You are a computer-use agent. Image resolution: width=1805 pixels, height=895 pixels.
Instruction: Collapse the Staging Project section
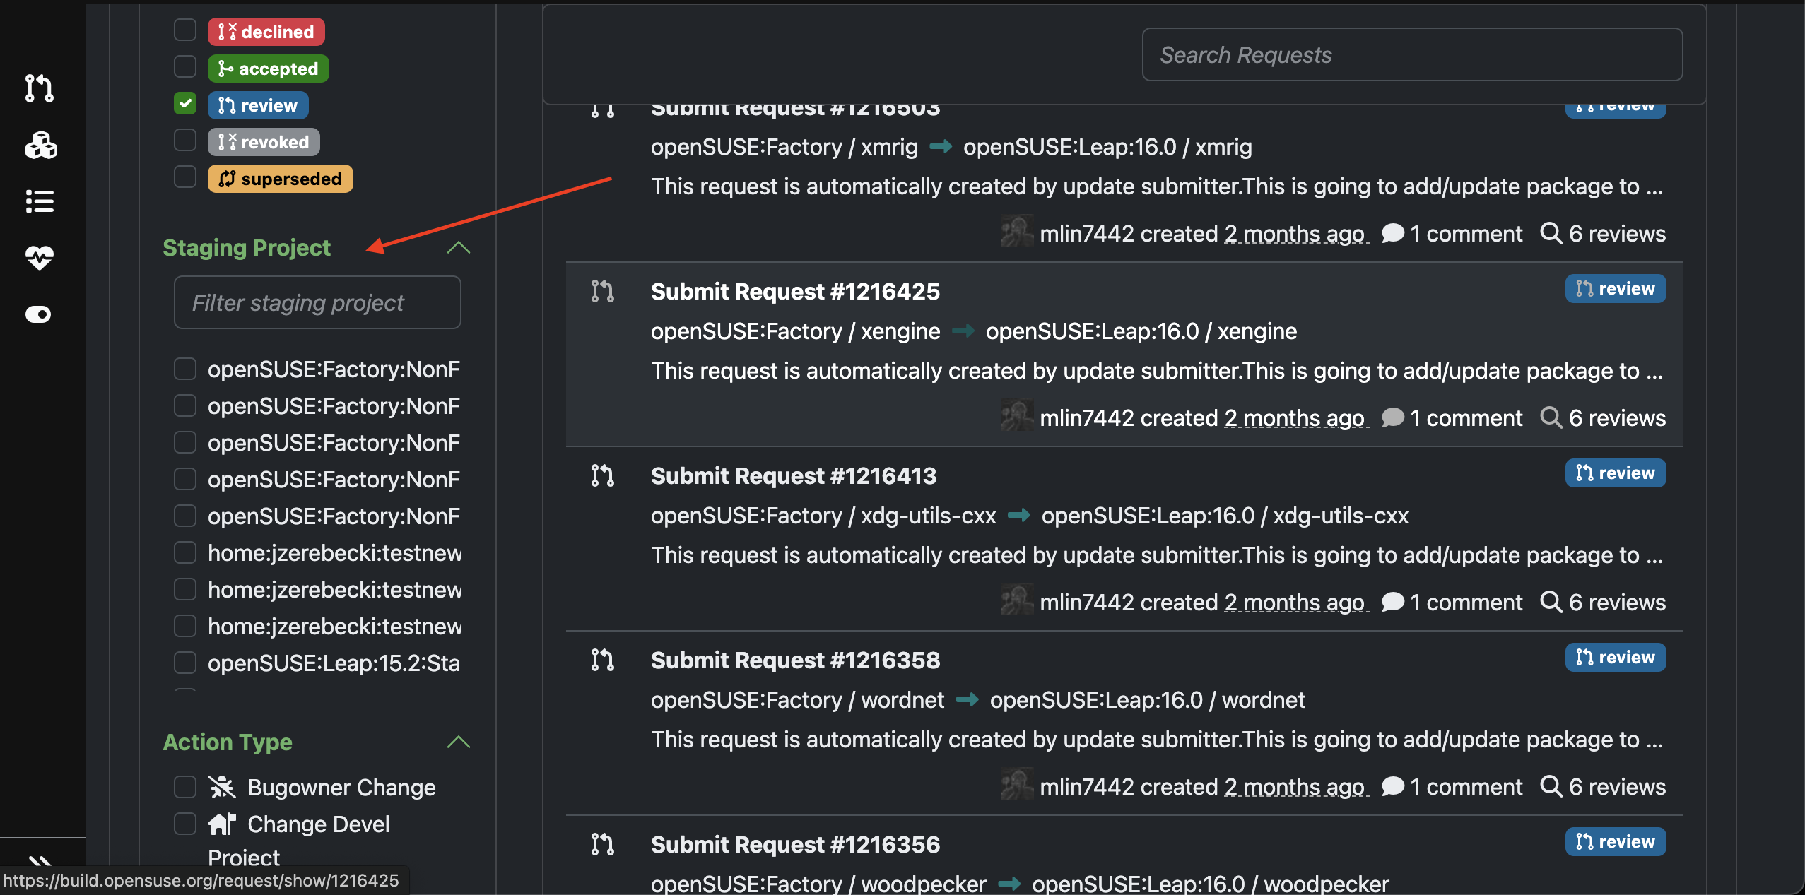pos(458,247)
